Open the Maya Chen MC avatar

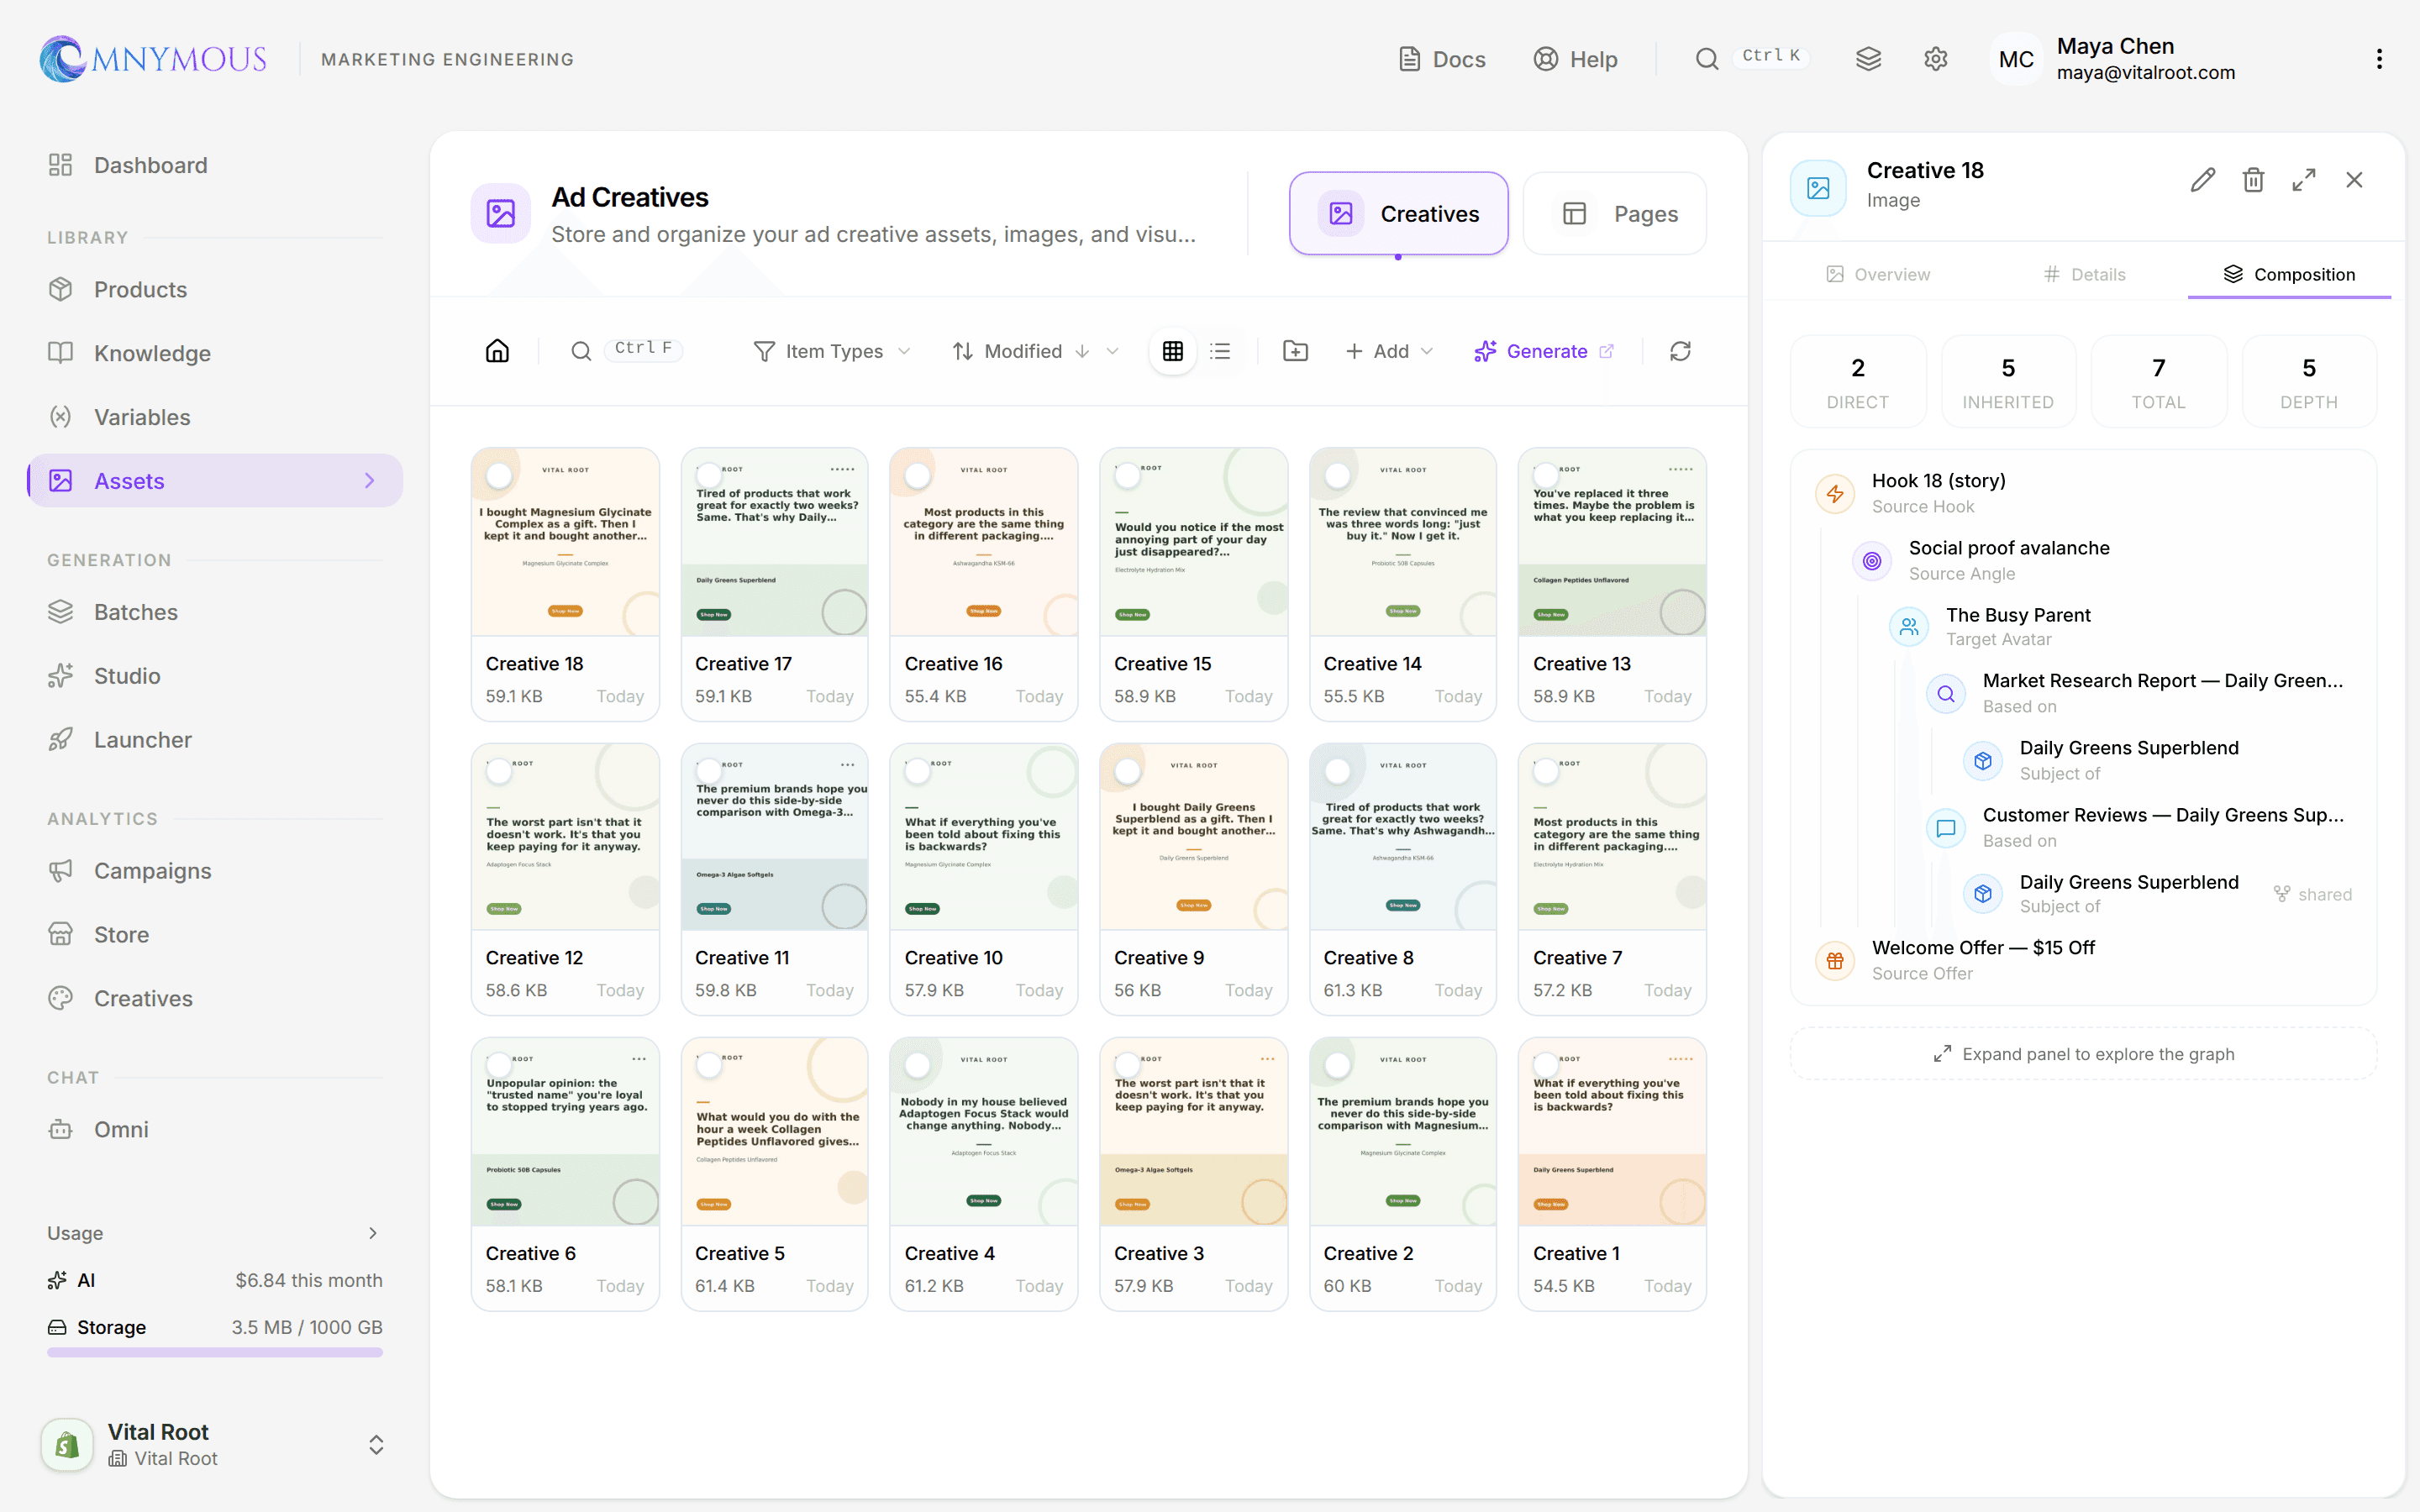click(2015, 59)
